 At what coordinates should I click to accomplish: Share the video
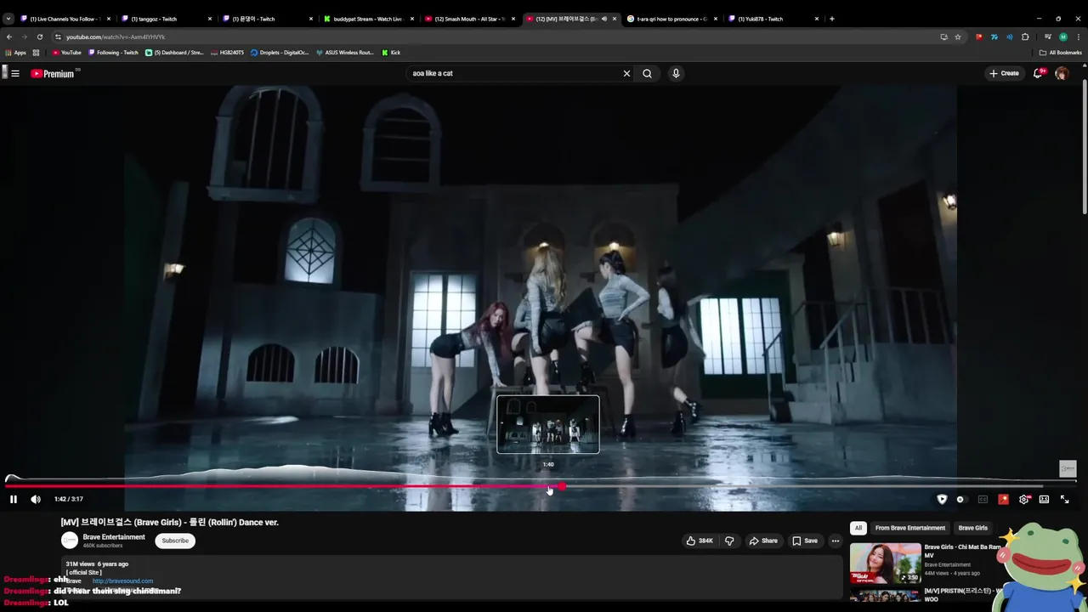[762, 541]
